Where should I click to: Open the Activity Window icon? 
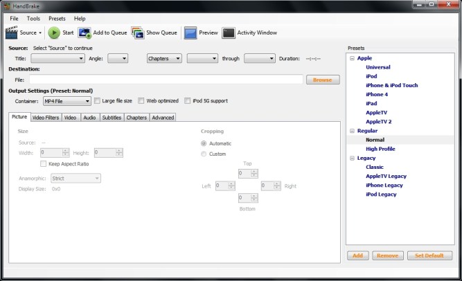[229, 33]
